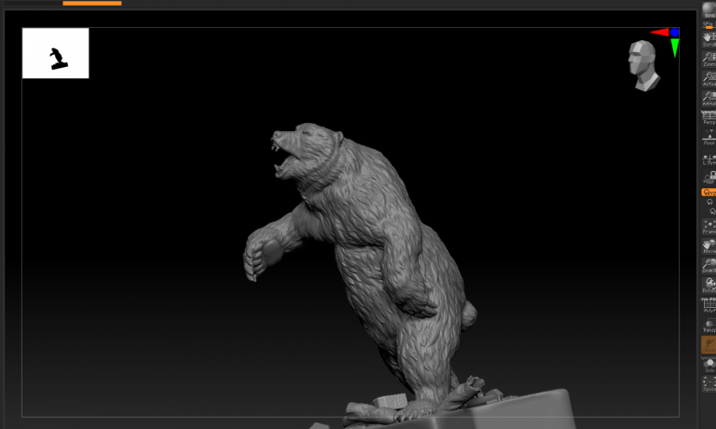
Task: Toggle PolyF polyframe display
Action: point(709,305)
